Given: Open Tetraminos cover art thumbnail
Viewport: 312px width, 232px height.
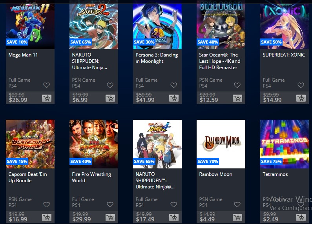Looking at the screenshot, I should click(x=285, y=144).
